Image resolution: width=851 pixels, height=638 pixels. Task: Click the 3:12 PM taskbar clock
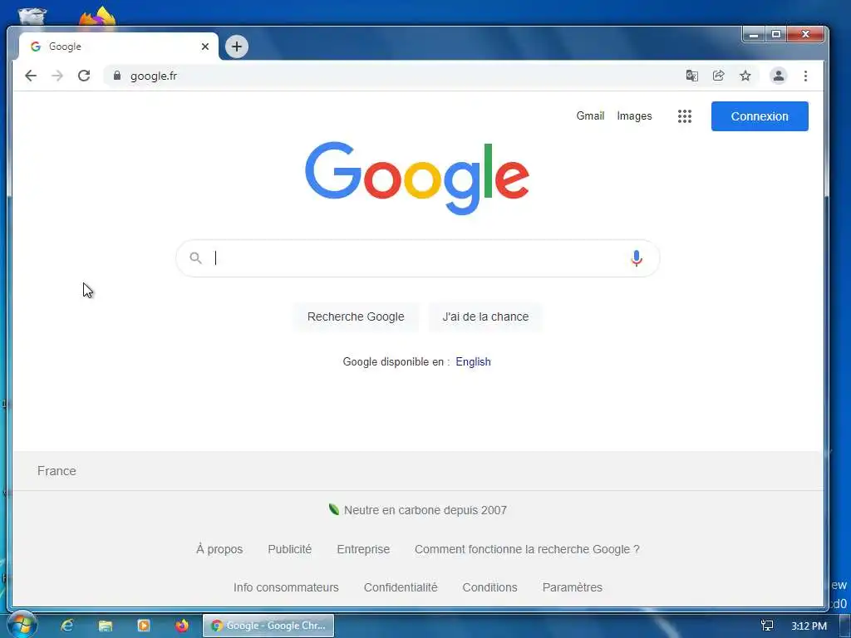tap(809, 626)
